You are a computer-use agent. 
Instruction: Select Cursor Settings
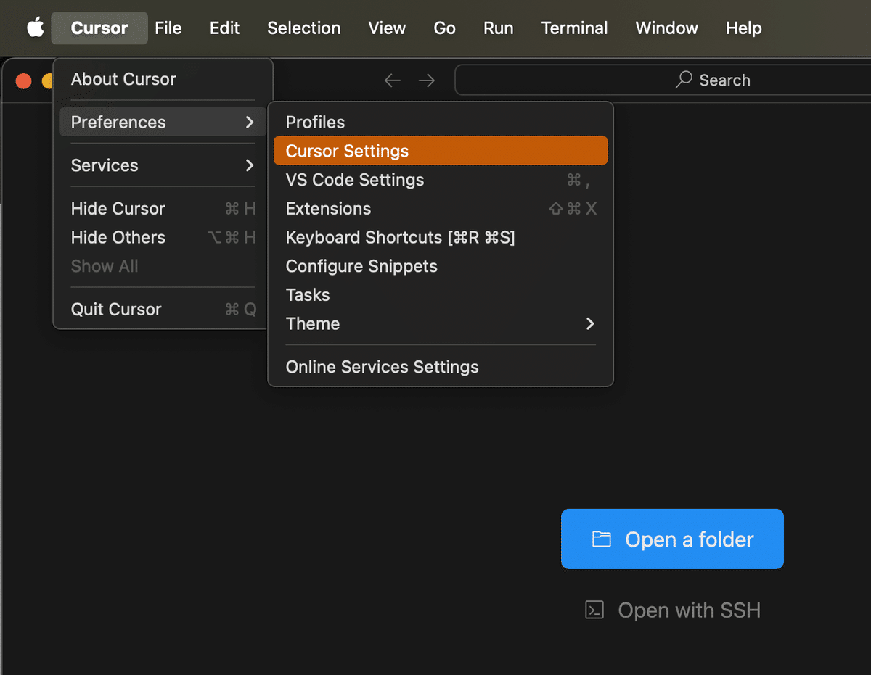pos(441,151)
